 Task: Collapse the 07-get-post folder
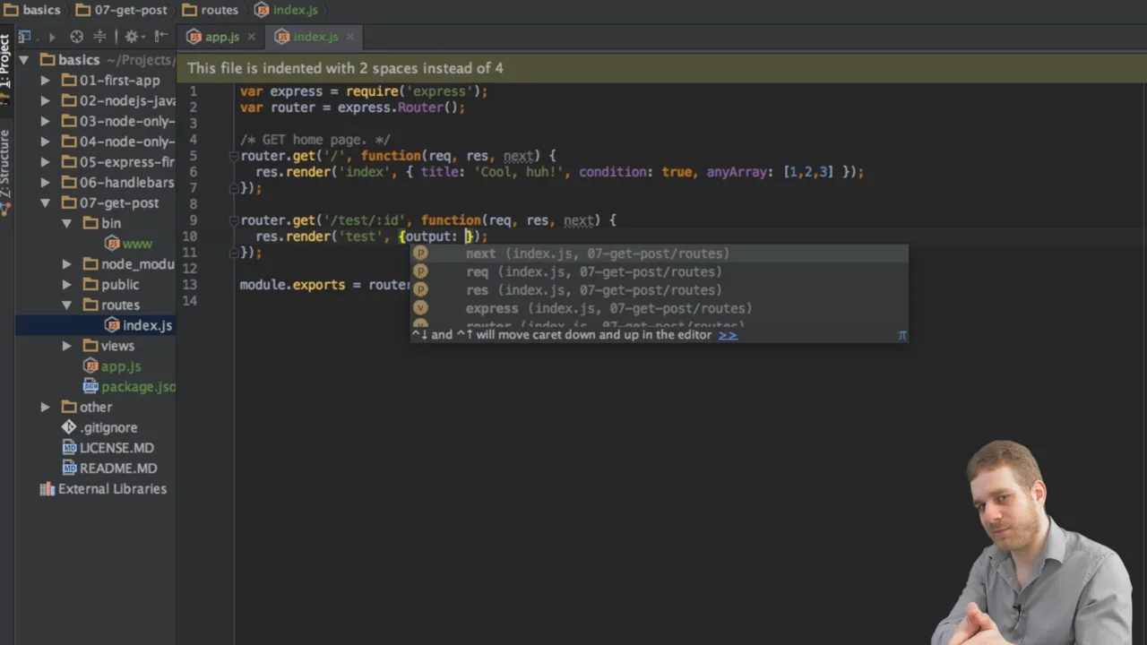(46, 203)
